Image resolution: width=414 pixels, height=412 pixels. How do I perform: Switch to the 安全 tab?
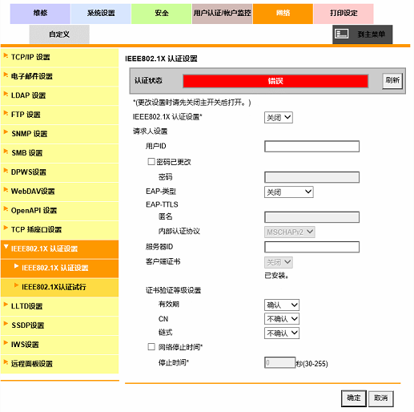(162, 14)
